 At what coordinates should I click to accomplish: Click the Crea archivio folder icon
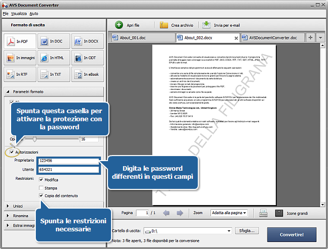(x=164, y=25)
